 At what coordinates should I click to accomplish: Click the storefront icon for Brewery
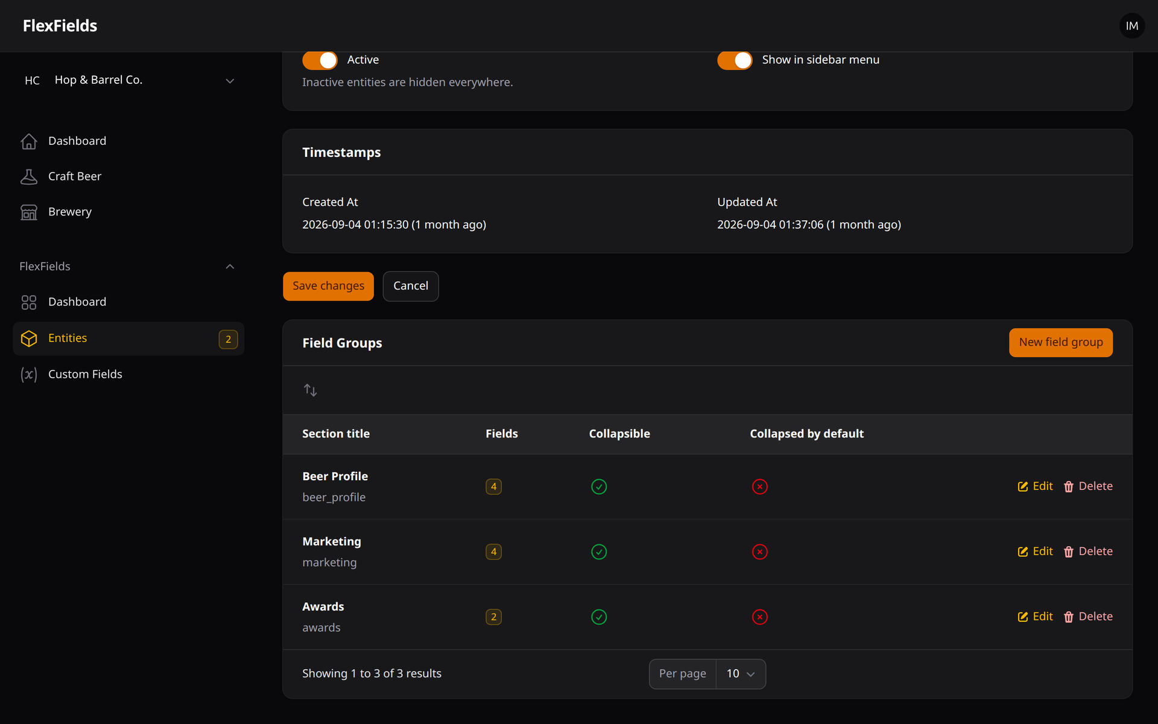[29, 212]
